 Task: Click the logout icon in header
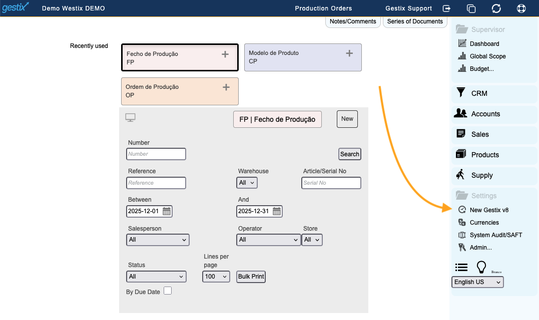pyautogui.click(x=447, y=8)
